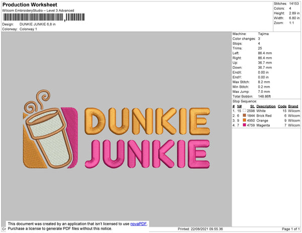
Task: Click the DUNKIE JUNKIE embroidery design preview
Action: coord(116,130)
